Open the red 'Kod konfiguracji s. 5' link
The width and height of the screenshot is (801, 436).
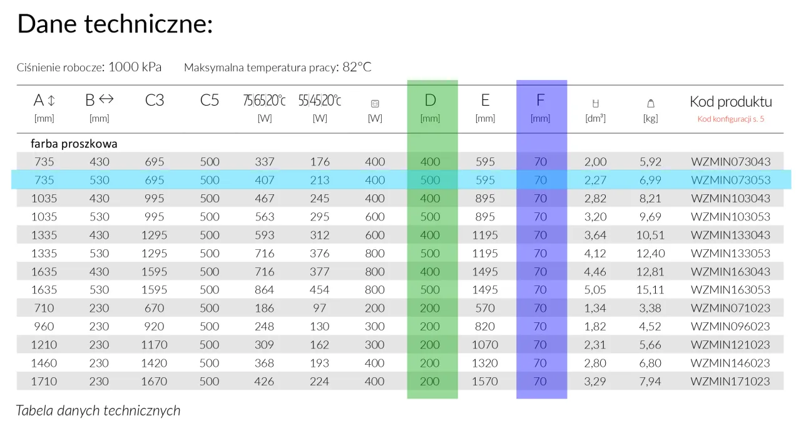point(730,119)
